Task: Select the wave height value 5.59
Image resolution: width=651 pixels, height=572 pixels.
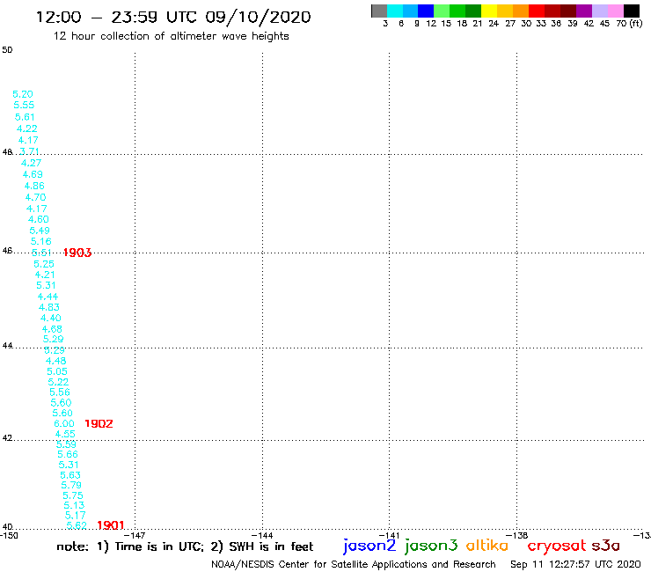Action: pos(67,444)
